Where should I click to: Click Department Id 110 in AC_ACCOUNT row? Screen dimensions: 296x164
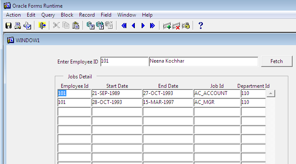tap(253, 93)
